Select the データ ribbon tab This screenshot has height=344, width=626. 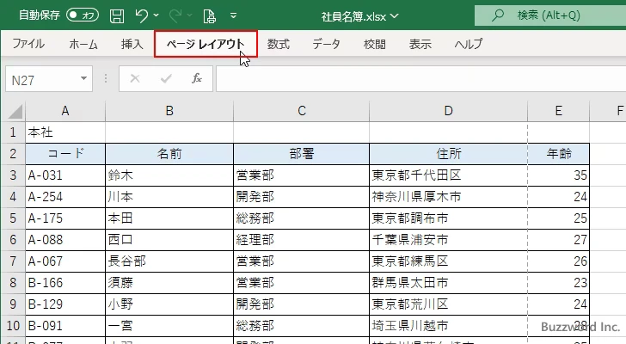click(x=326, y=44)
